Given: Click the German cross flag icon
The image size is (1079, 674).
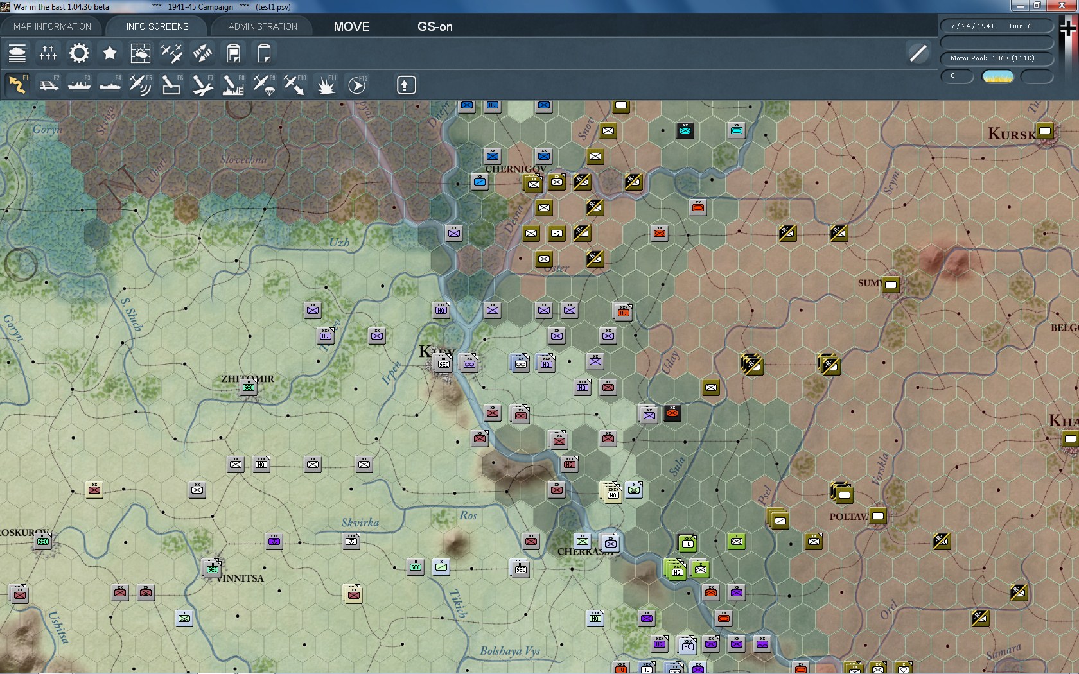Looking at the screenshot, I should click(1068, 28).
